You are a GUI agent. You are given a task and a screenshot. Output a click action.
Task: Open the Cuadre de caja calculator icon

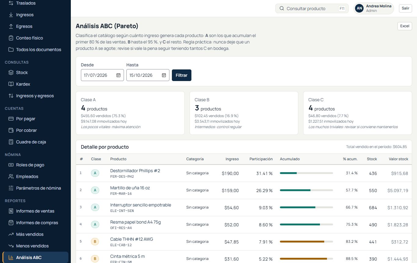click(x=11, y=142)
